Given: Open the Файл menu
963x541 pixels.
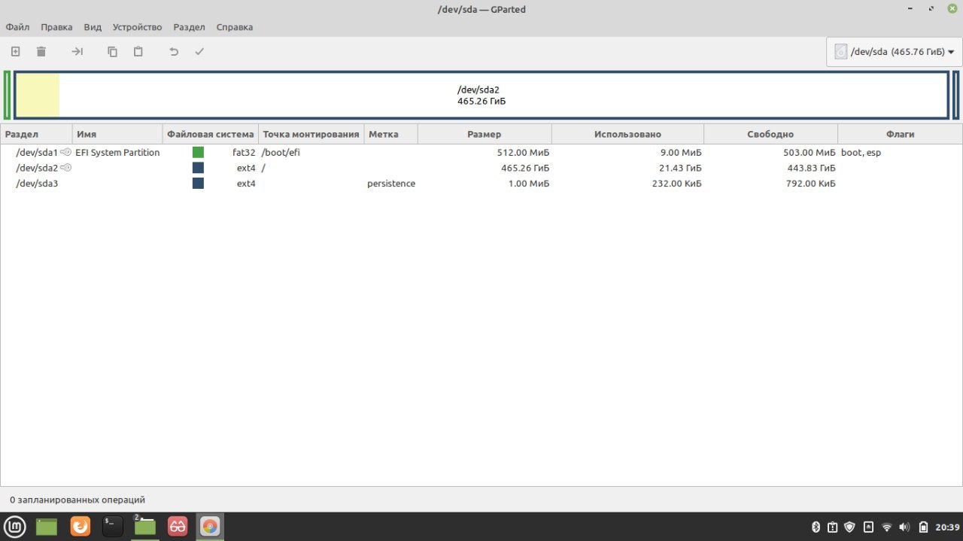Looking at the screenshot, I should tap(17, 27).
